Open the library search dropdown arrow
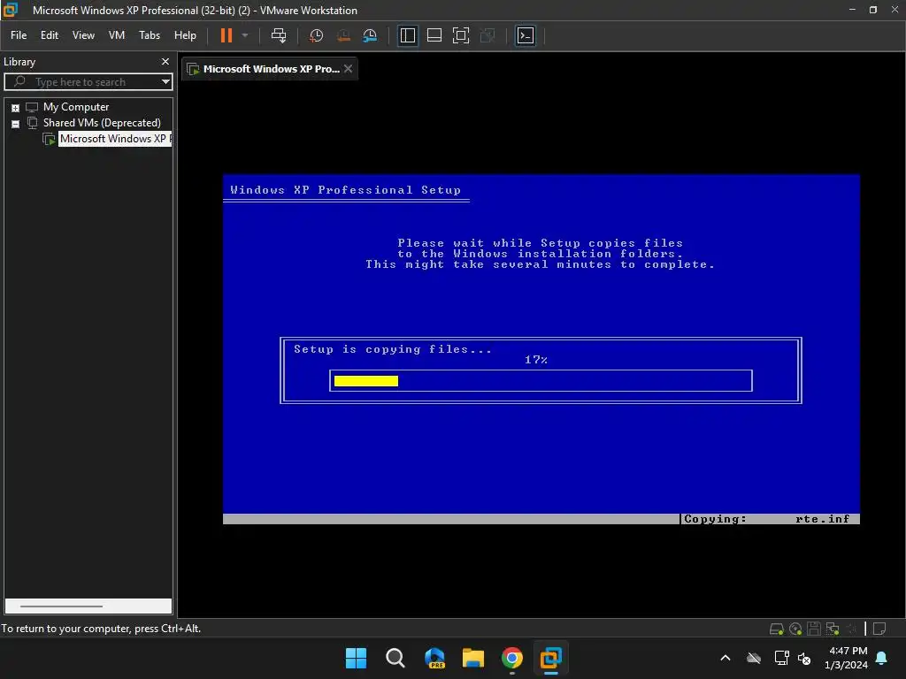Screen dimensions: 906x679 click(x=165, y=82)
